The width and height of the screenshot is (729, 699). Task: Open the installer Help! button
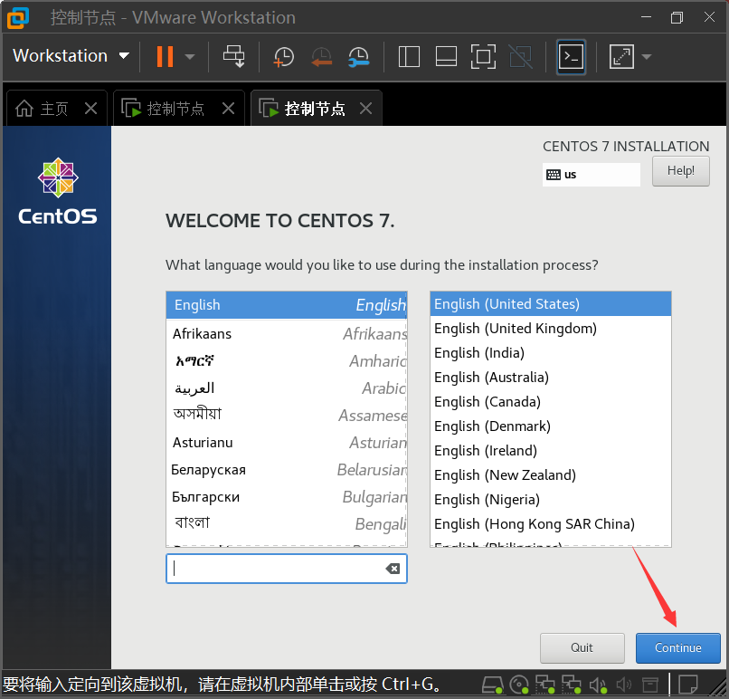pos(681,171)
